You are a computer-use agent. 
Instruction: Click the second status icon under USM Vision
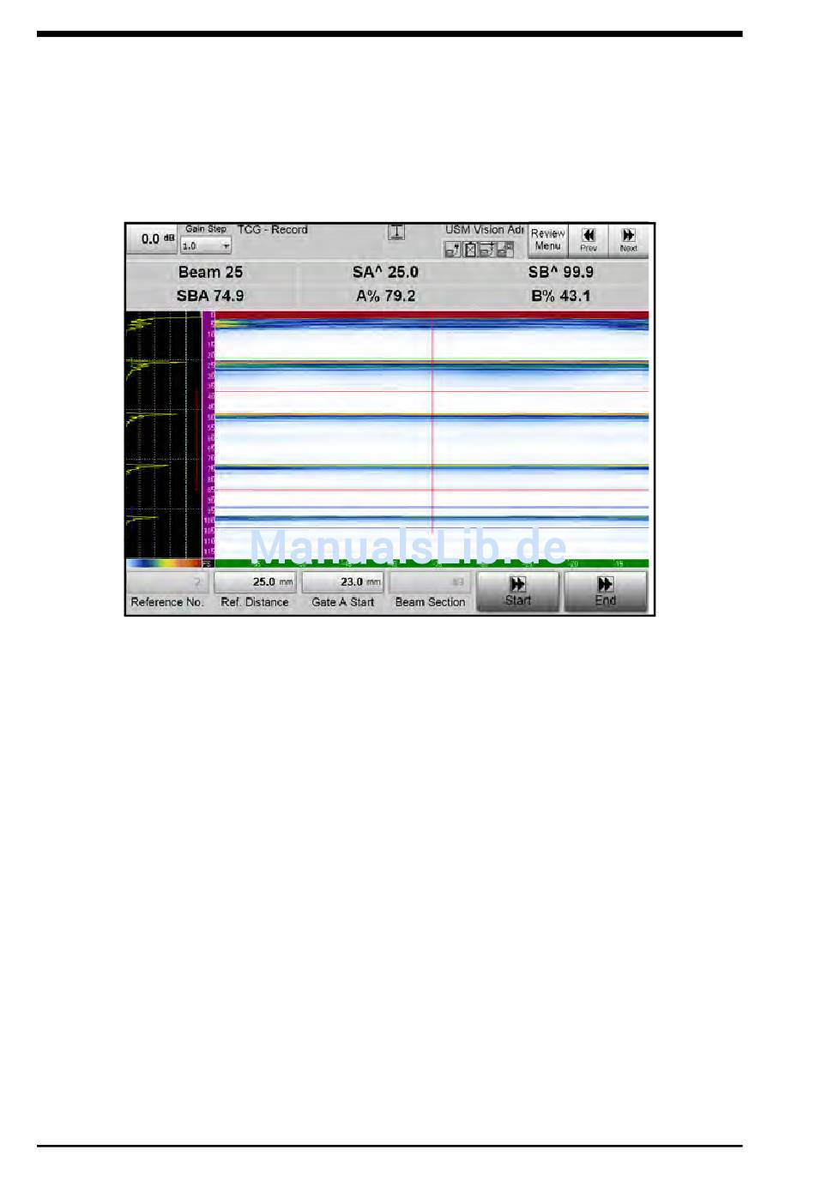tap(470, 250)
